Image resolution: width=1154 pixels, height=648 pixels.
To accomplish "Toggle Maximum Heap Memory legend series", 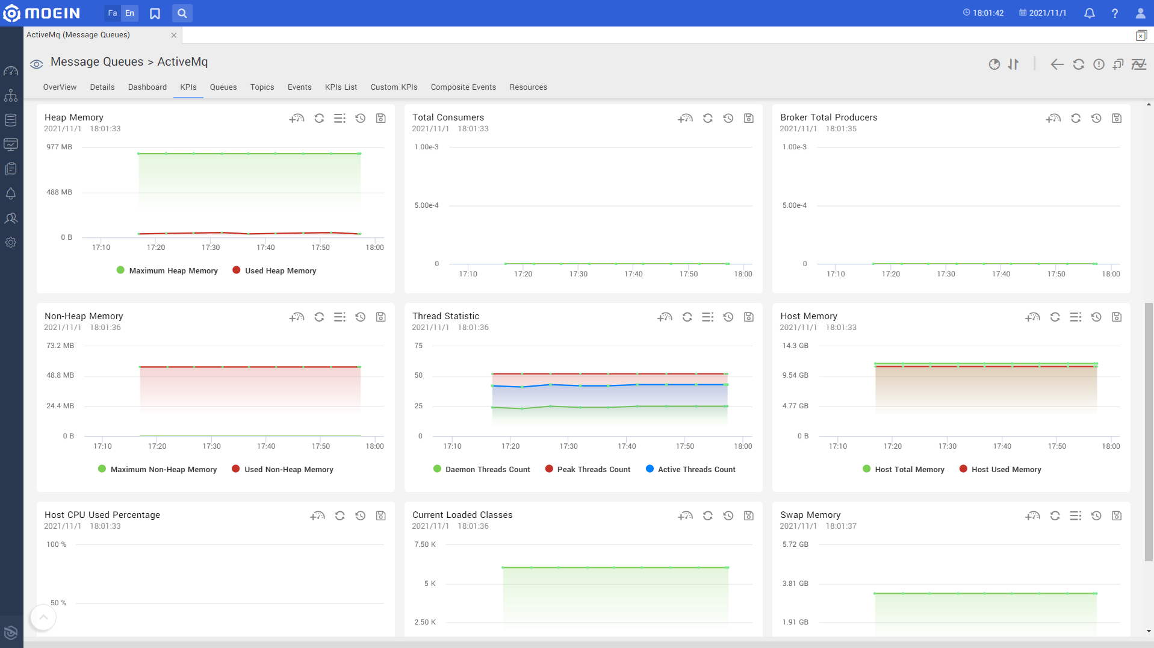I will [167, 270].
